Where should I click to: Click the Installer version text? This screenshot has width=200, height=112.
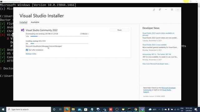coord(154,96)
